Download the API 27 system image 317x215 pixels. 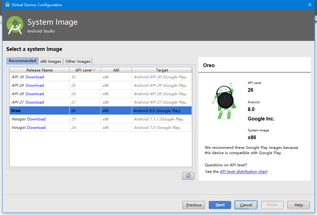click(35, 102)
